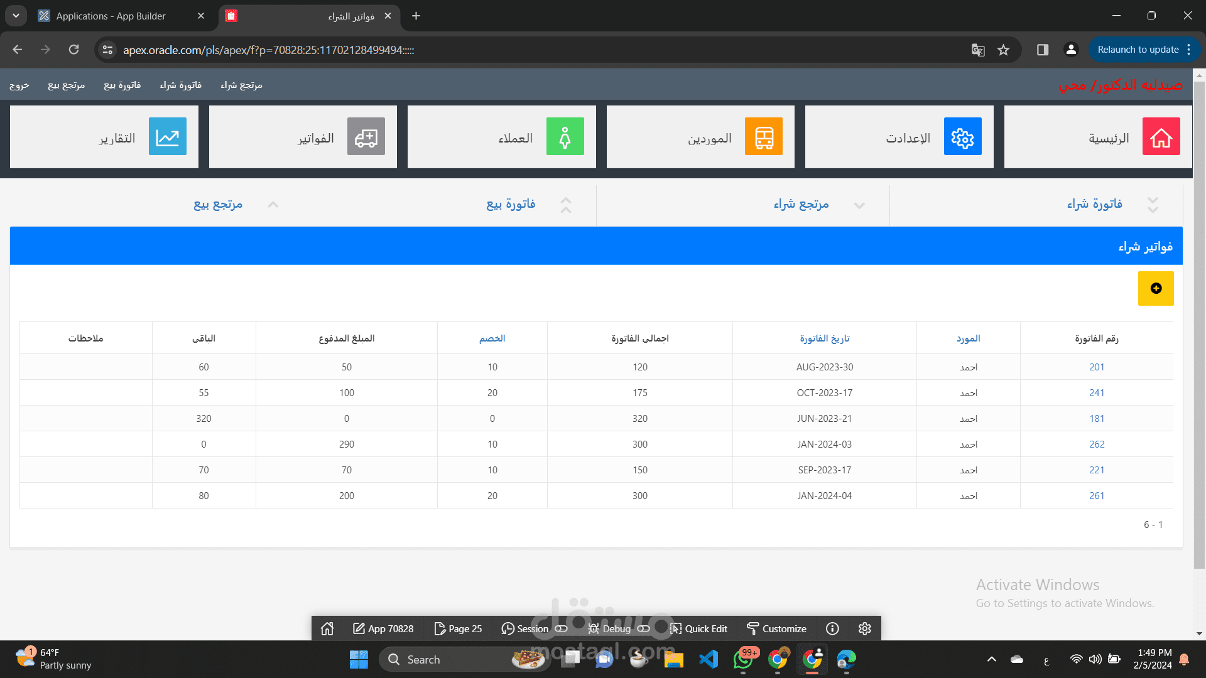Open the Chrome profile icon

(1072, 50)
